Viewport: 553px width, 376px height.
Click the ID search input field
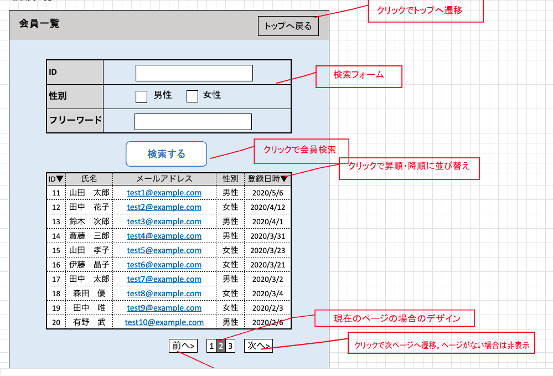tap(194, 73)
